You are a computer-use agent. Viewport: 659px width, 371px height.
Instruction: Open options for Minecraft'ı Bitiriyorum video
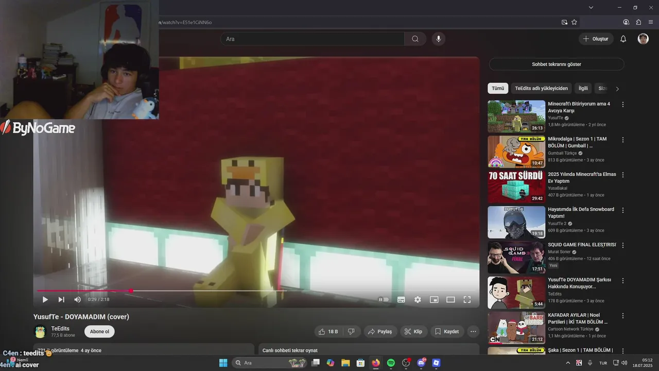623,105
